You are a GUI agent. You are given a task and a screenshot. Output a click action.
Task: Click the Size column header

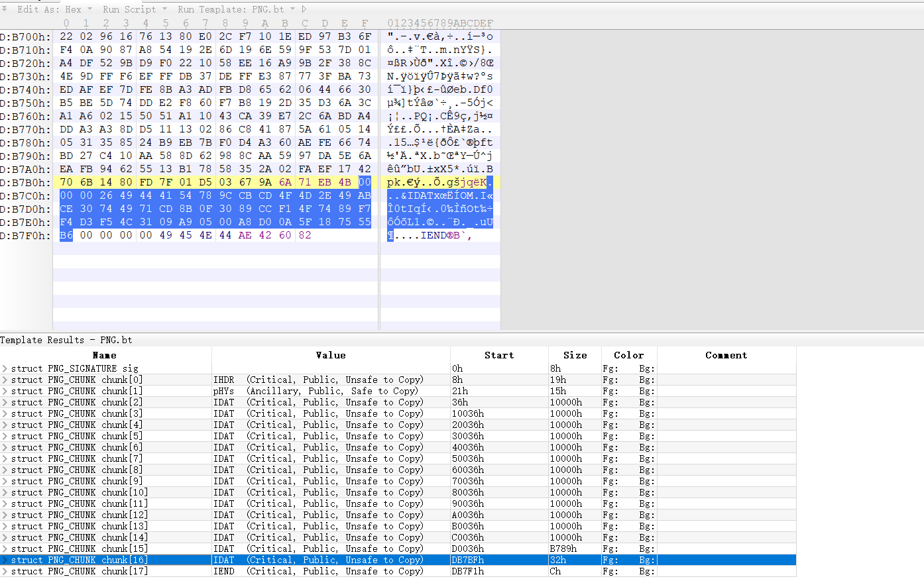[x=575, y=355]
